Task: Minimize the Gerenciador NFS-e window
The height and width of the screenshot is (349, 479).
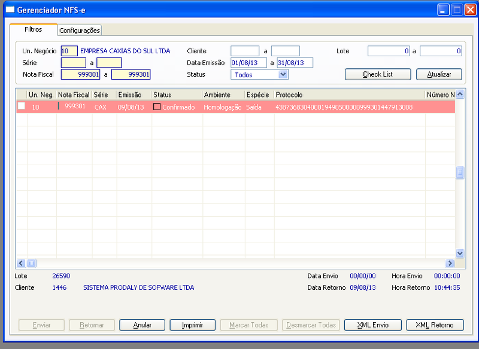Action: click(x=443, y=10)
